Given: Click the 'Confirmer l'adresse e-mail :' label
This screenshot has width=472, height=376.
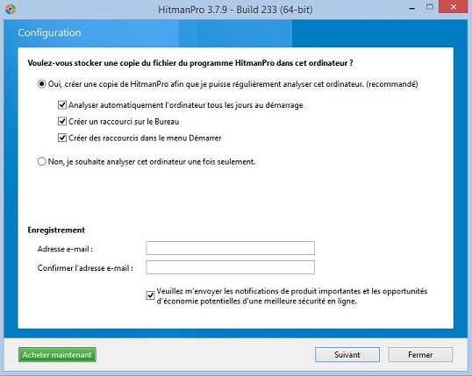Looking at the screenshot, I should 85,268.
